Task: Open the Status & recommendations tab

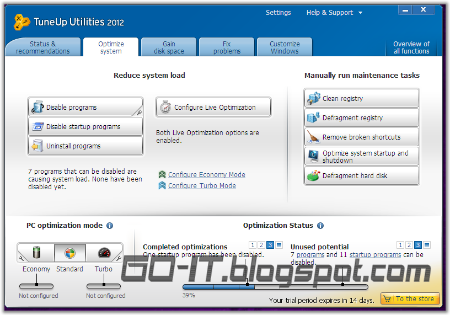Action: [43, 47]
